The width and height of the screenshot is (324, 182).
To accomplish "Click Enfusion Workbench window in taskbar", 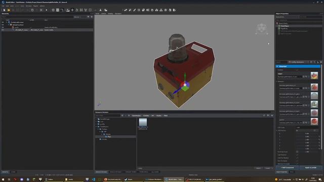I will click(x=154, y=179).
